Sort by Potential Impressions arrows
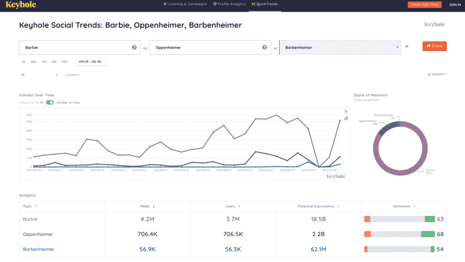Screen dimensions: 465x262 point(338,206)
